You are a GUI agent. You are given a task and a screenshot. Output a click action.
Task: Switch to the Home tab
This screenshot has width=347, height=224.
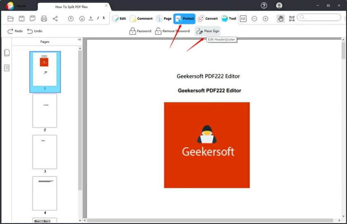tap(21, 6)
